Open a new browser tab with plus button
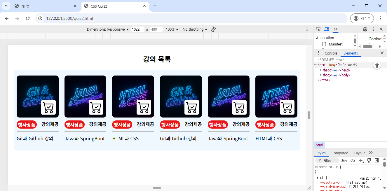The height and width of the screenshot is (191, 387). (x=155, y=6)
